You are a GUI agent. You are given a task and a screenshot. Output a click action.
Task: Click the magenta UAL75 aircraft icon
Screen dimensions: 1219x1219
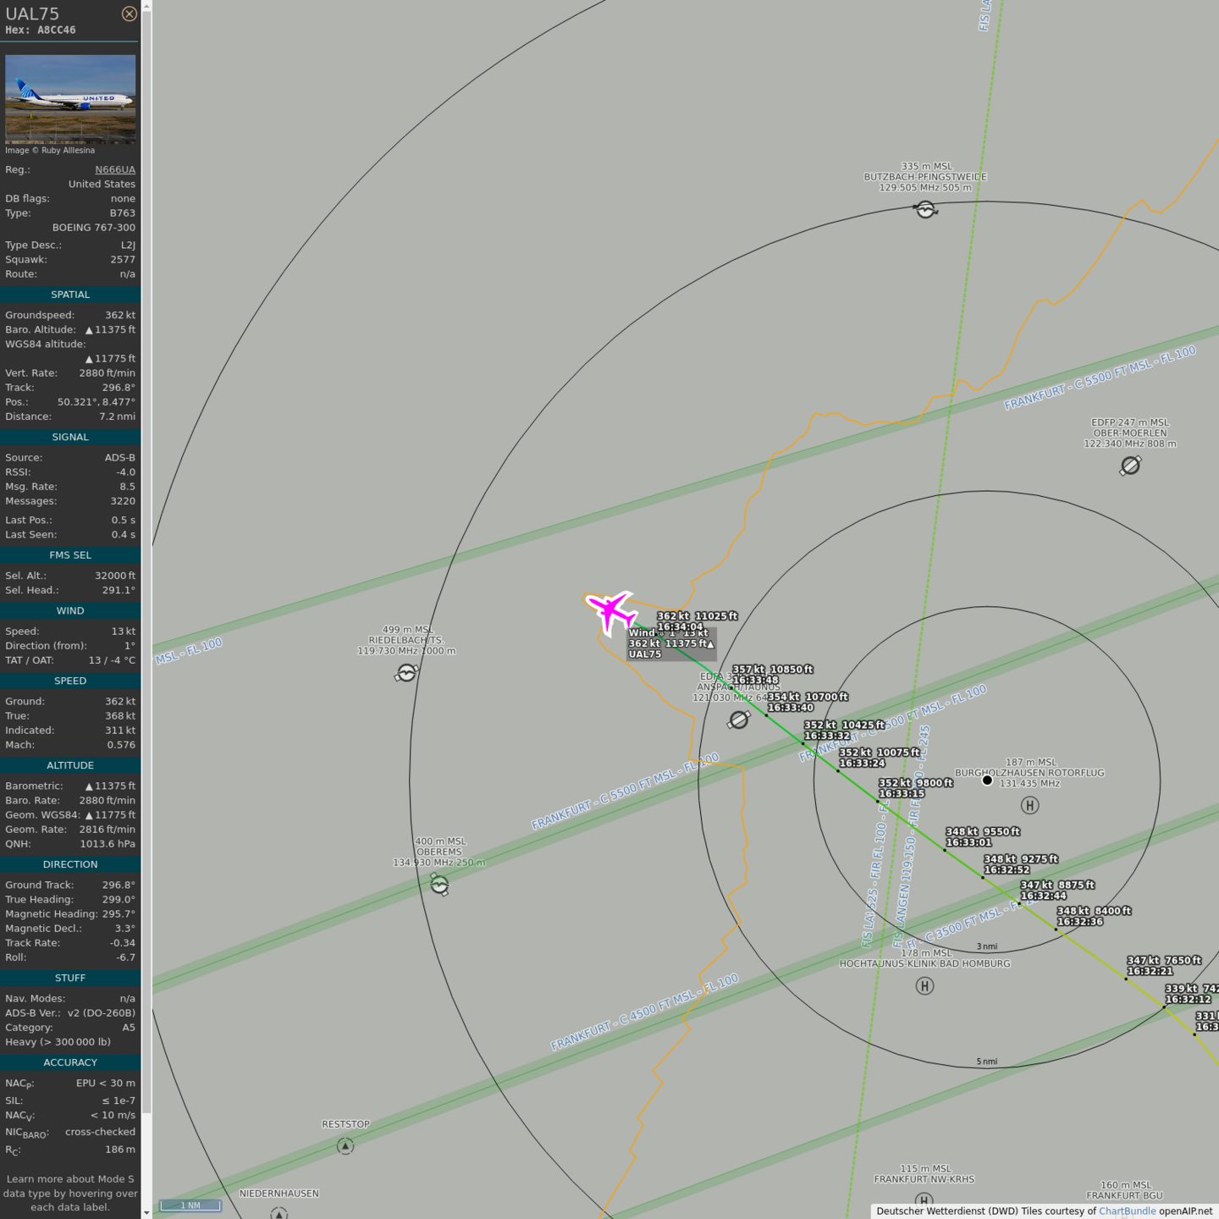pyautogui.click(x=610, y=610)
